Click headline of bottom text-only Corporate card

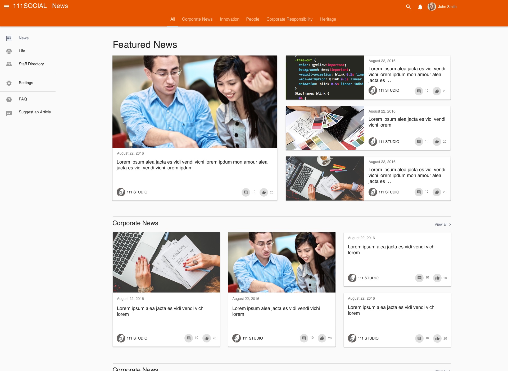point(392,310)
